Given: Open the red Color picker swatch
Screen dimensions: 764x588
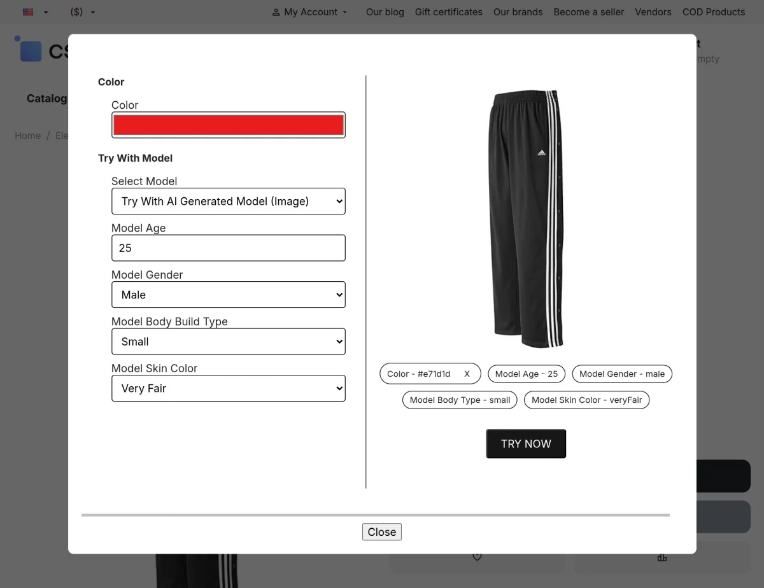Looking at the screenshot, I should 228,125.
